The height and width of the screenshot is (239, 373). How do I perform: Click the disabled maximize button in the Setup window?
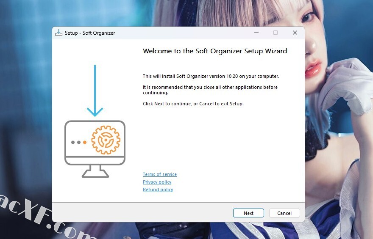pyautogui.click(x=276, y=33)
